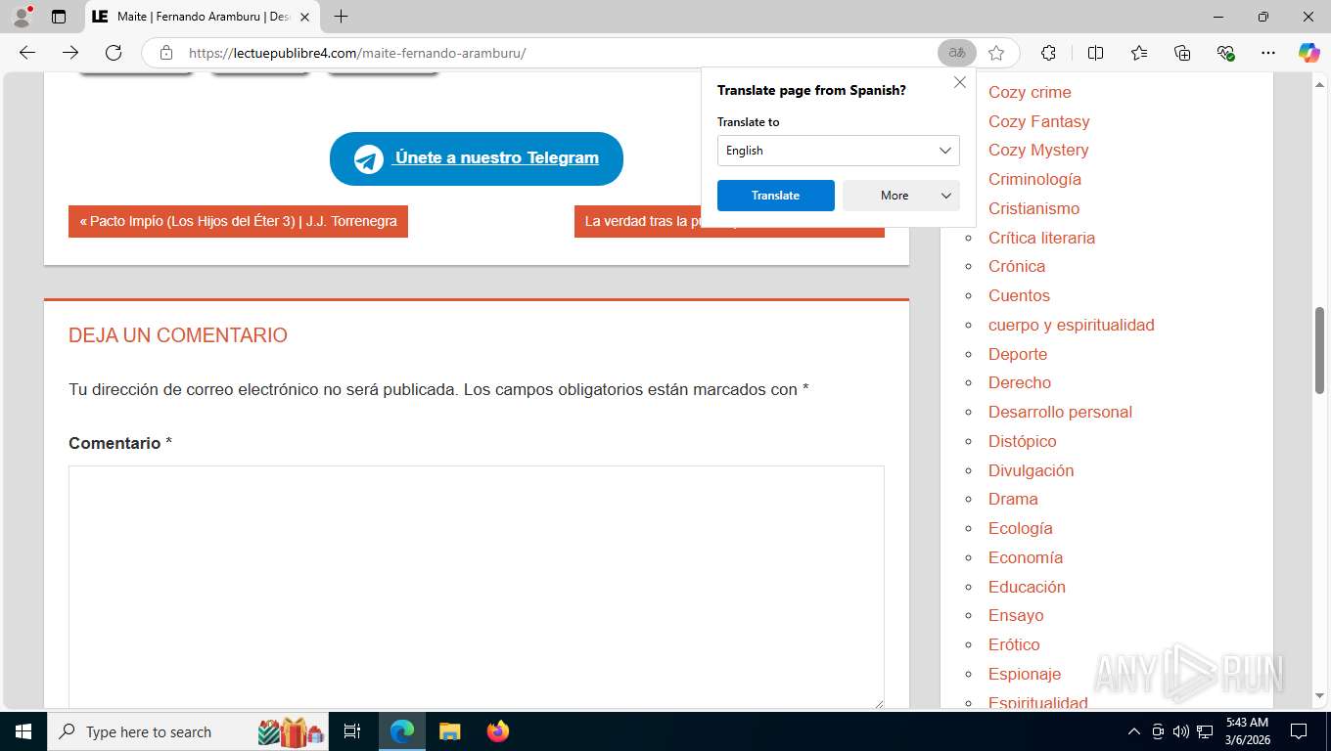
Task: Open the browser profile avatar
Action: point(22,17)
